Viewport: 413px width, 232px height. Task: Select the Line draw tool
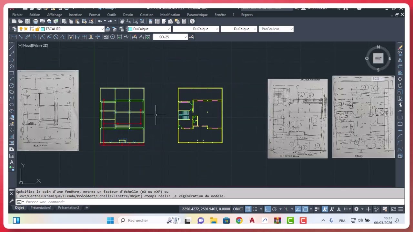(12, 47)
